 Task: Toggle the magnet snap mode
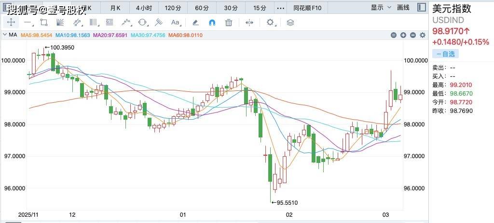click(x=212, y=22)
